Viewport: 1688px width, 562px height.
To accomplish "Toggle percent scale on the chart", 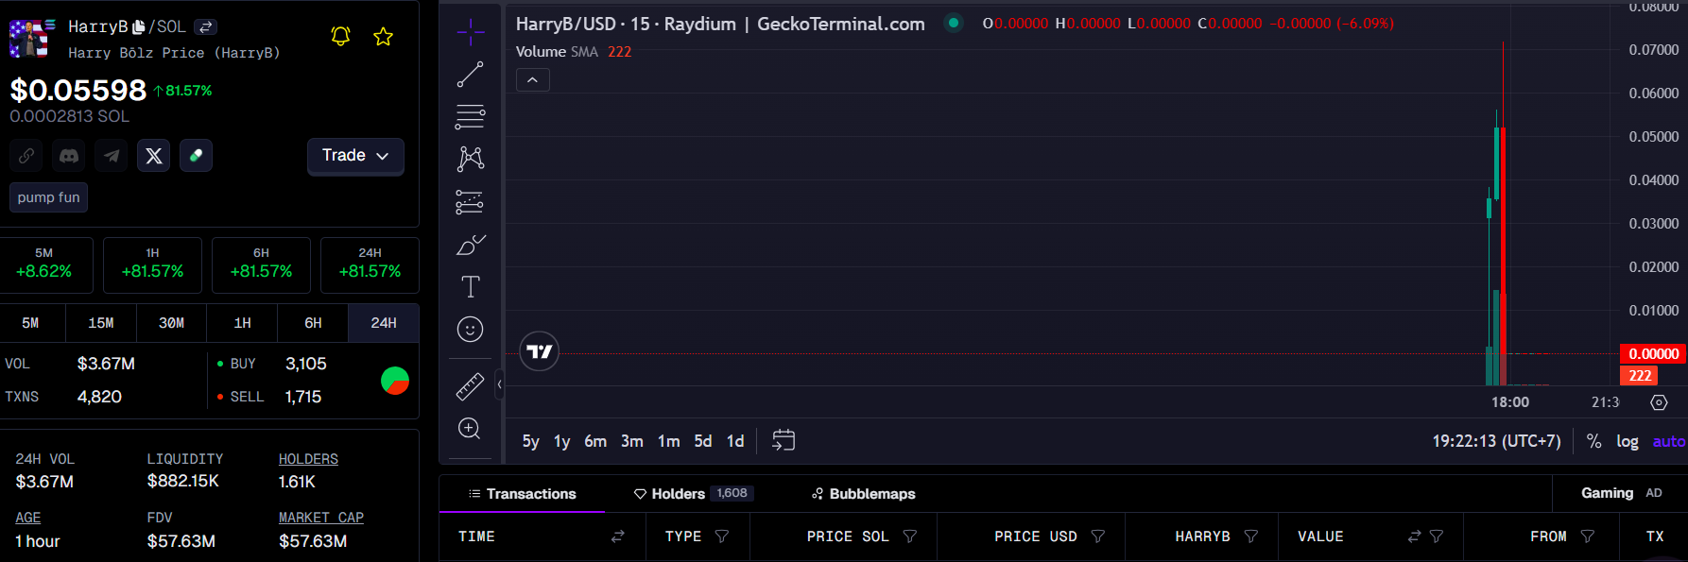I will pos(1593,441).
